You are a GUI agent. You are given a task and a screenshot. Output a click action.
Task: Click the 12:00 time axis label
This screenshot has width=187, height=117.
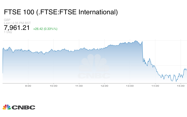[104, 86]
